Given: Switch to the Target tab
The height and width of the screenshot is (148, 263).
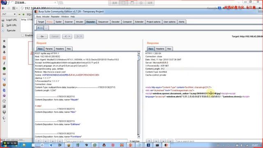Looking at the screenshot, I should tap(41, 22).
